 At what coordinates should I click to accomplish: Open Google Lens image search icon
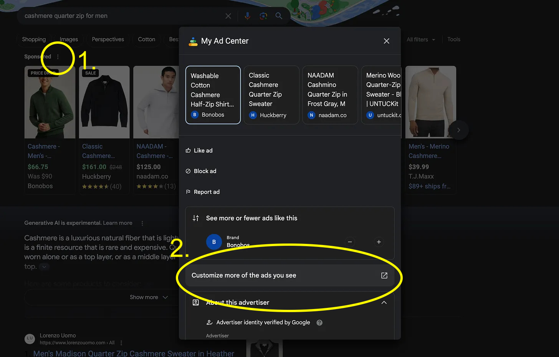(x=263, y=16)
